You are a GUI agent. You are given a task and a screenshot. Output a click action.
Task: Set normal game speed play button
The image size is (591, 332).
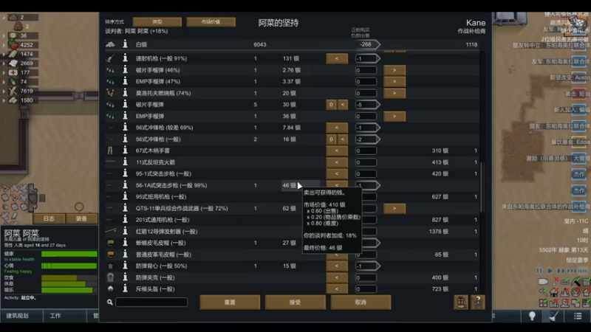coord(550,271)
